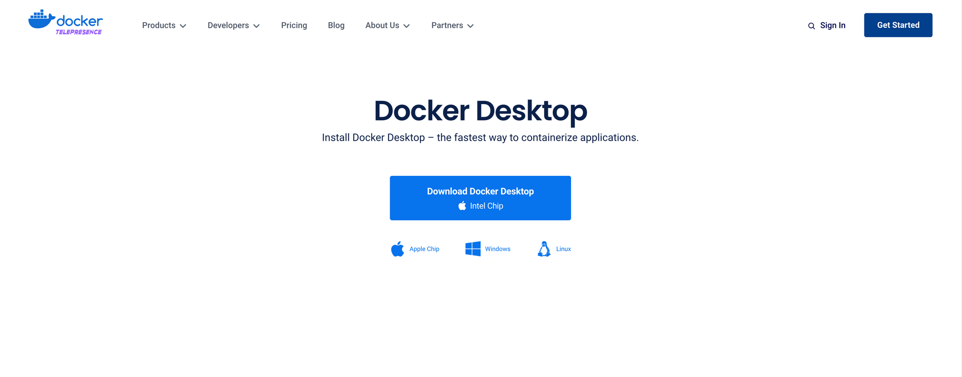Click the search magnifier icon

pos(811,26)
